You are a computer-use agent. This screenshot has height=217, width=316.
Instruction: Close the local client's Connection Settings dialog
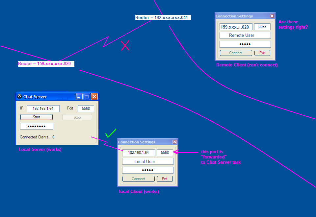click(174, 142)
